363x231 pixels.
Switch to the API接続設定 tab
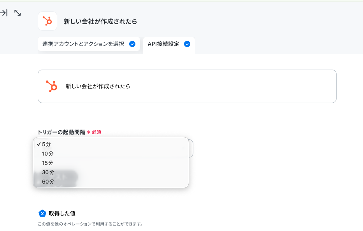pos(169,44)
